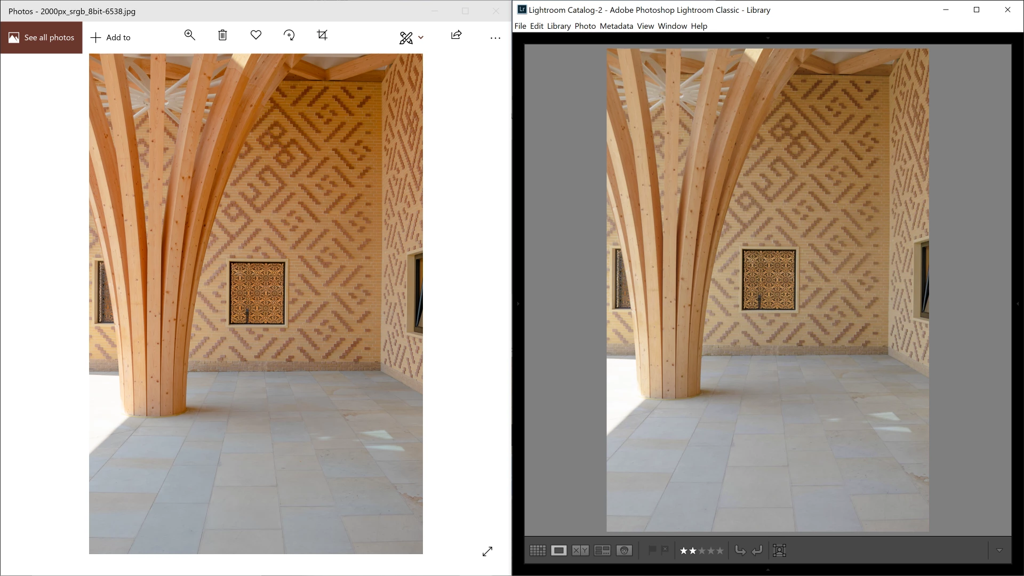Click the crop icon in Photos
Screen dimensions: 1024x576
pyautogui.click(x=322, y=35)
